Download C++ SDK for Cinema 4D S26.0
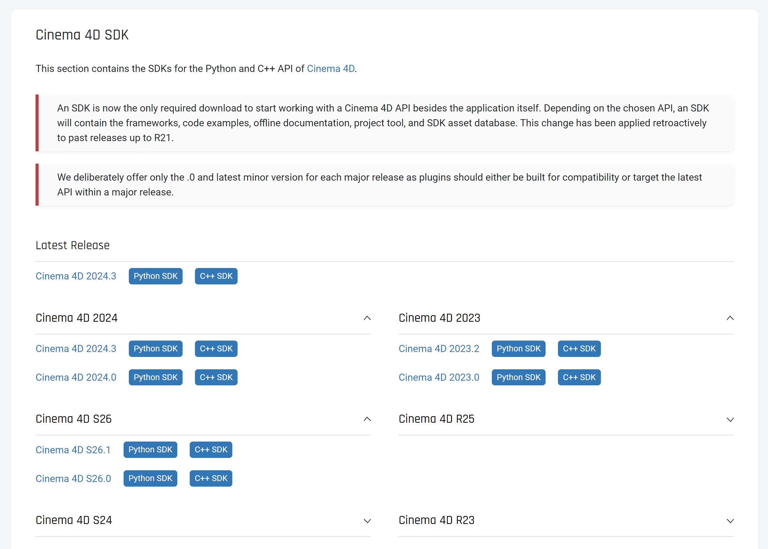This screenshot has height=549, width=768. coord(211,478)
